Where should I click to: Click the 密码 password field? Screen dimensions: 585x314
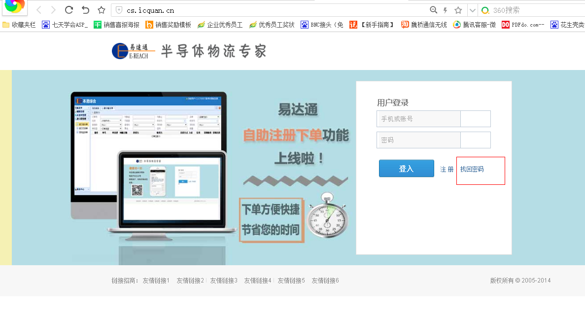[x=418, y=140]
